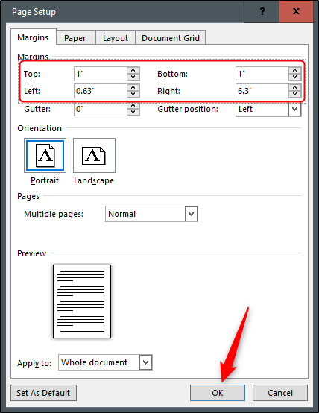The height and width of the screenshot is (413, 319).
Task: Increase the Top margin with up arrow
Action: click(133, 71)
